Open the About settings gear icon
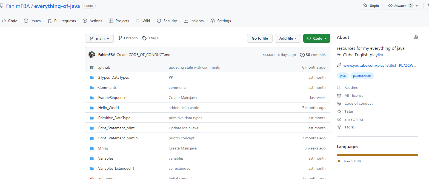 416,37
